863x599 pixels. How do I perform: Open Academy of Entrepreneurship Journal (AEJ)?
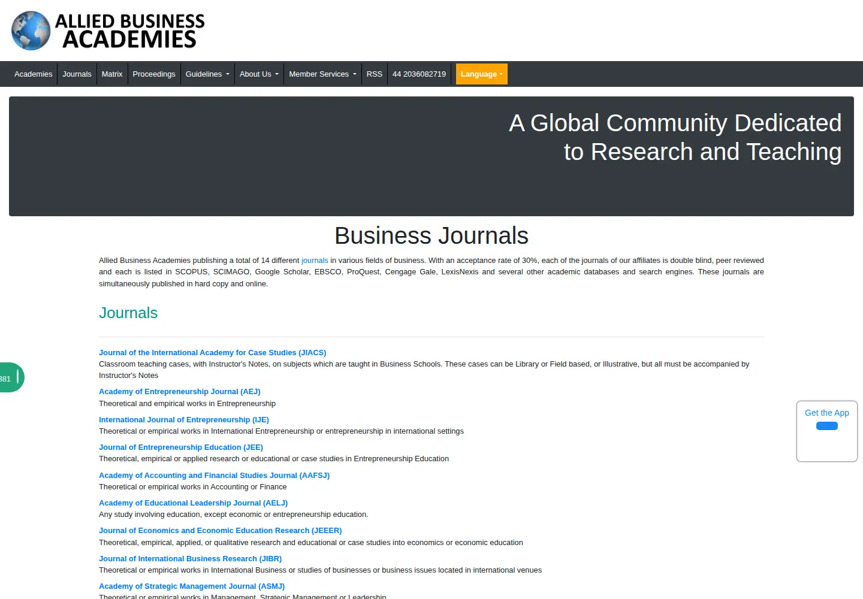180,392
